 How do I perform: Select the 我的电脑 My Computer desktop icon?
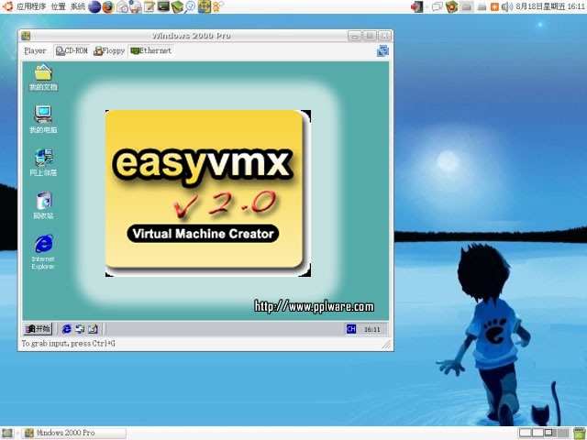[43, 120]
